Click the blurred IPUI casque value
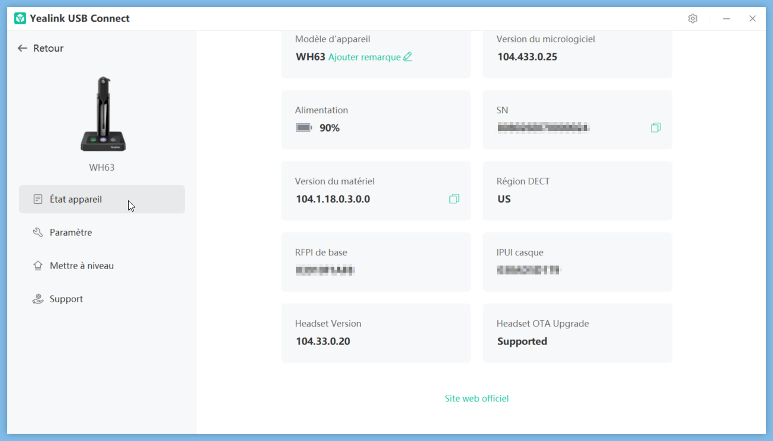The image size is (773, 441). pyautogui.click(x=529, y=270)
